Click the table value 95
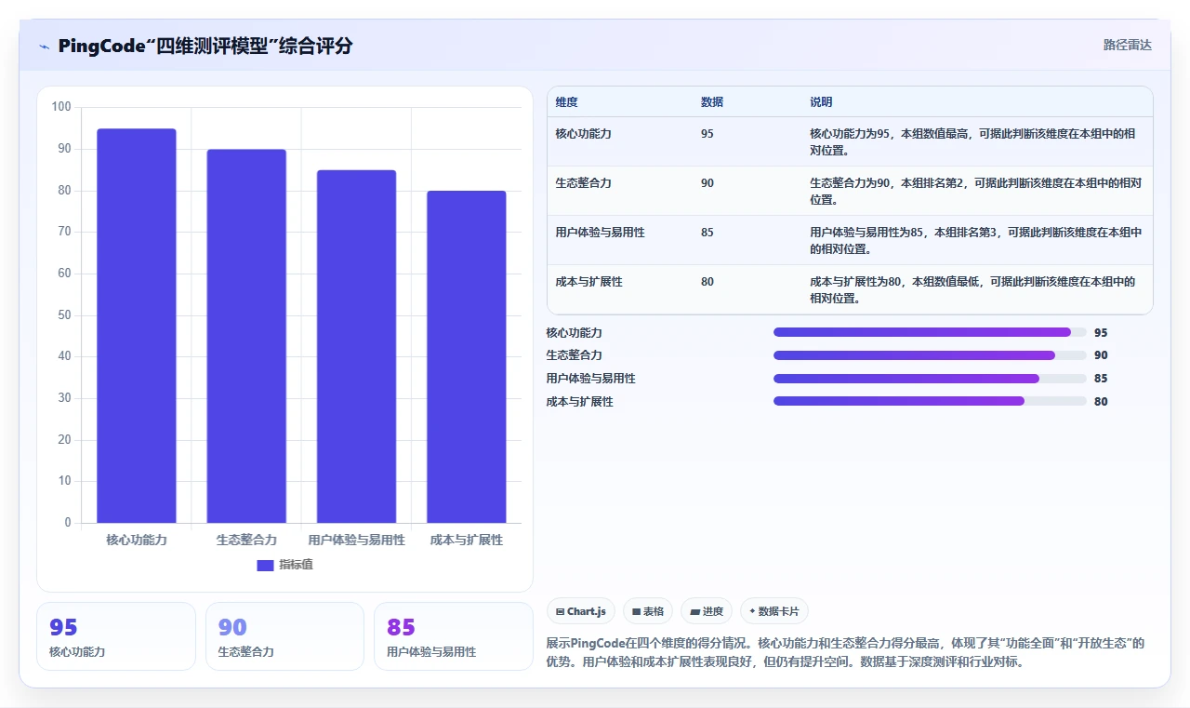This screenshot has width=1190, height=708. pos(707,134)
